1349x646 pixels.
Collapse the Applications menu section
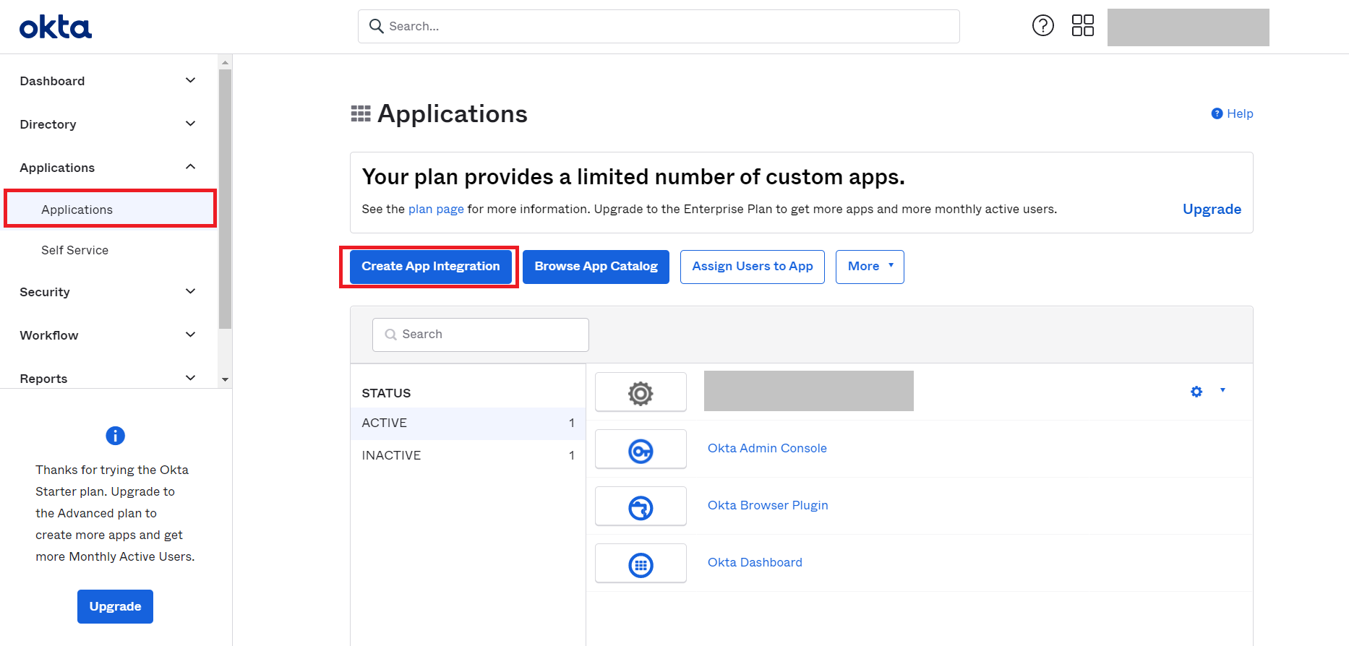(x=108, y=168)
